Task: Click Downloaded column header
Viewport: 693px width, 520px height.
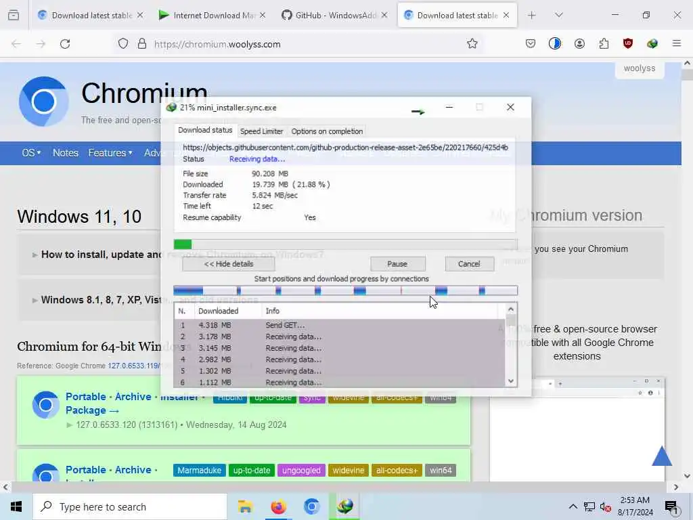Action: [x=227, y=311]
